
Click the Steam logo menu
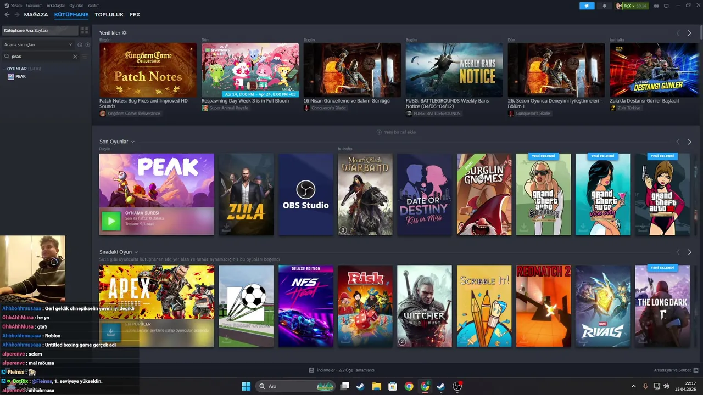click(x=5, y=5)
